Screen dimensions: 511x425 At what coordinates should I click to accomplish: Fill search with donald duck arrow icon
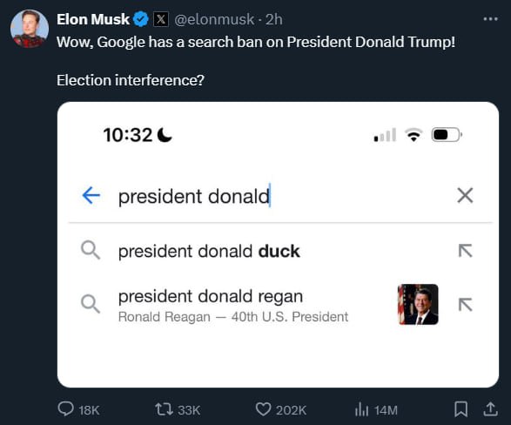click(465, 251)
